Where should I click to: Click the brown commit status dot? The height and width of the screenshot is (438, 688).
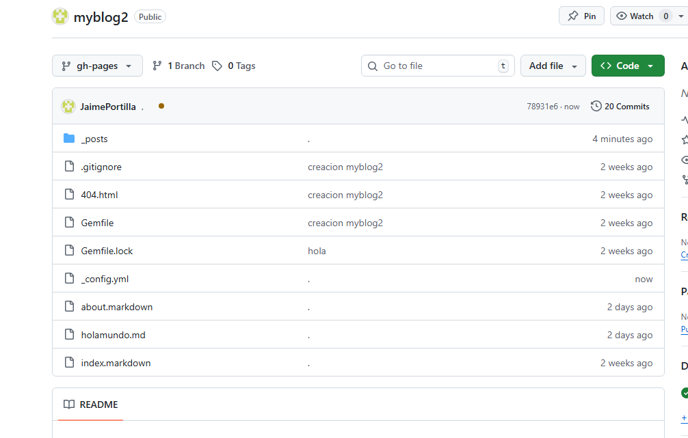point(161,106)
